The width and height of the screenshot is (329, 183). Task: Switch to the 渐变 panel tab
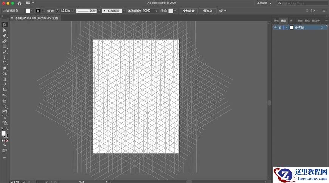point(300,21)
